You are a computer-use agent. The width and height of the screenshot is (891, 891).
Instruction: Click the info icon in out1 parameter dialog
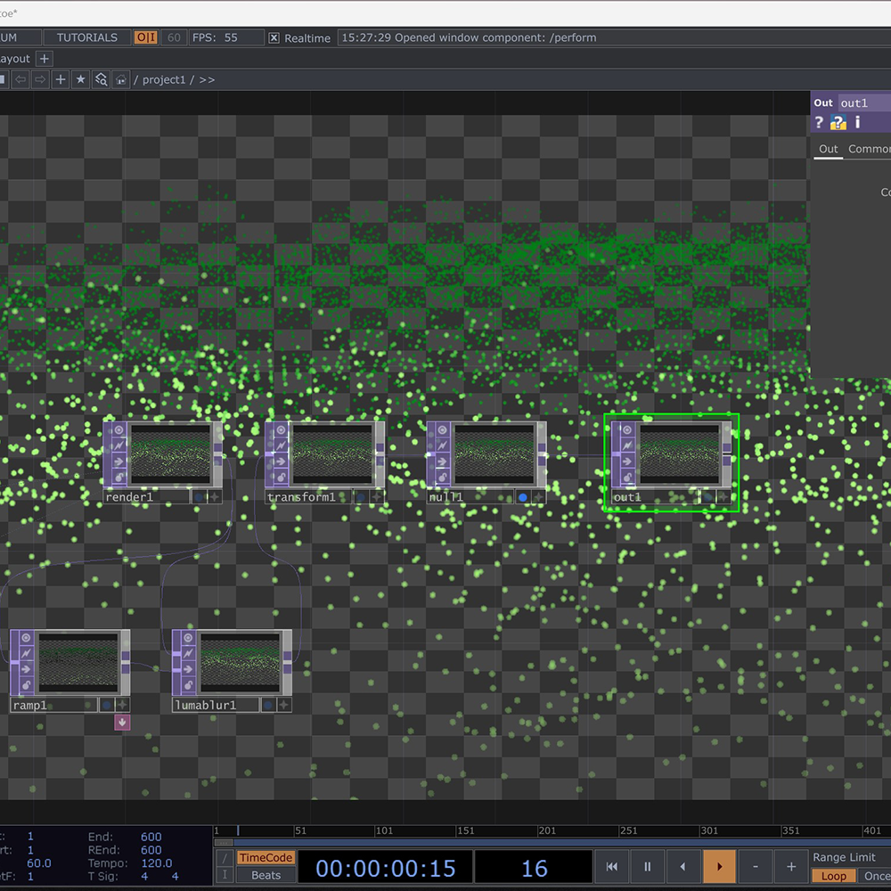(858, 122)
